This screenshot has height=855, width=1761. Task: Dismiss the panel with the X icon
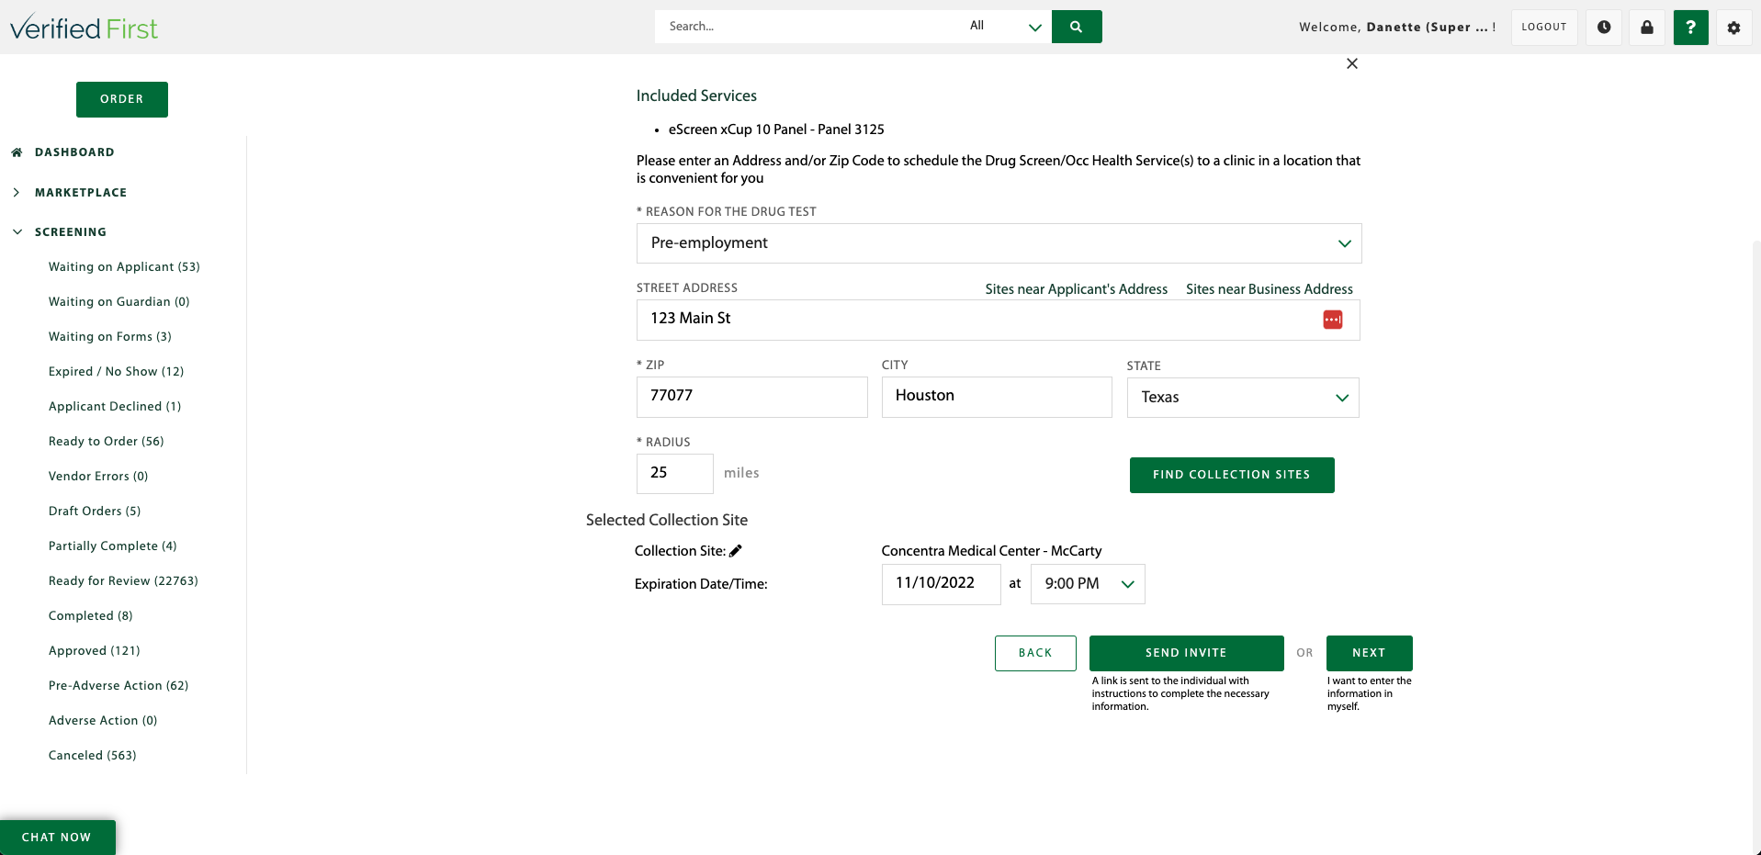(1352, 63)
